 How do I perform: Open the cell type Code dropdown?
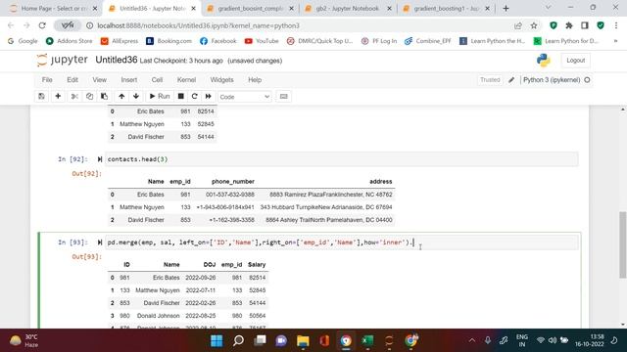pos(244,97)
